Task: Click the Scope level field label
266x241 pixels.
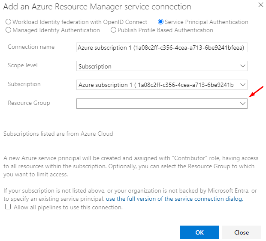Action: tap(23, 65)
